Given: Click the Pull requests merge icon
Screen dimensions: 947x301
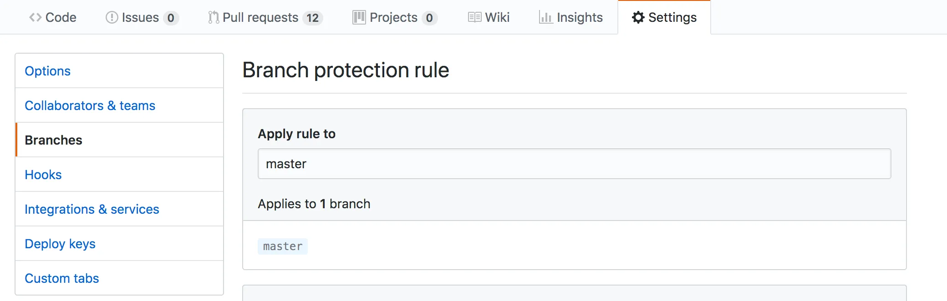Looking at the screenshot, I should pos(213,18).
